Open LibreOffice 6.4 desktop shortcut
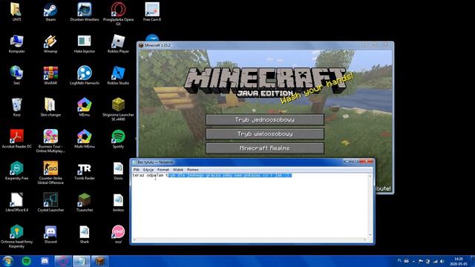475x267 pixels. point(16,202)
